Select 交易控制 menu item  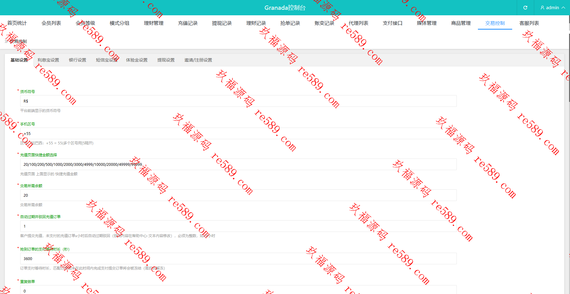pos(495,23)
